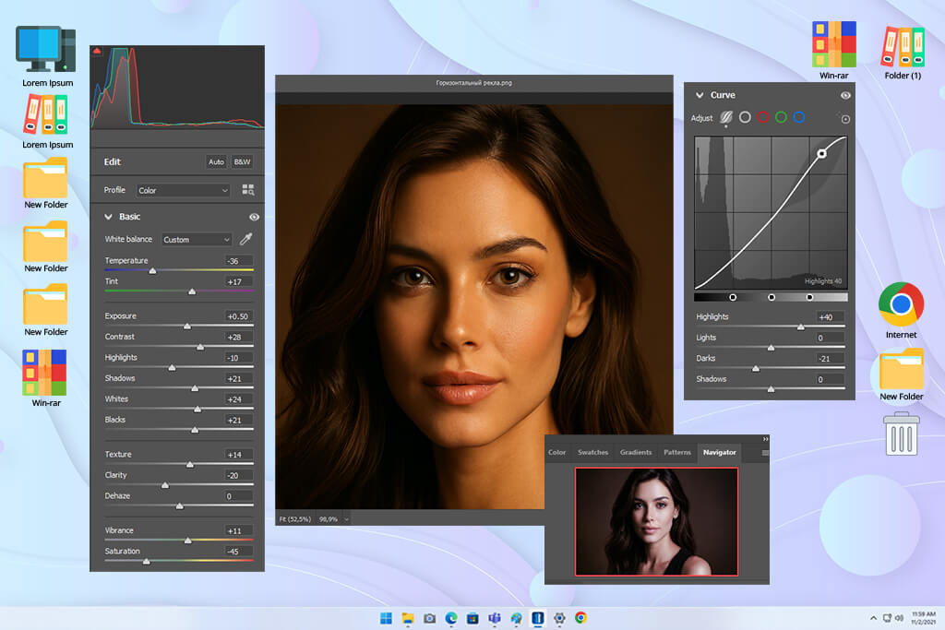The image size is (945, 630).
Task: Open the White balance Custom dropdown
Action: pos(197,240)
